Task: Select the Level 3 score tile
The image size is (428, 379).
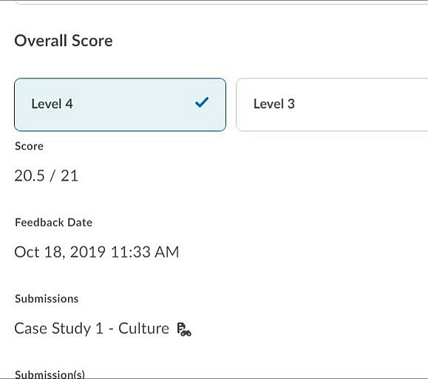Action: (332, 104)
